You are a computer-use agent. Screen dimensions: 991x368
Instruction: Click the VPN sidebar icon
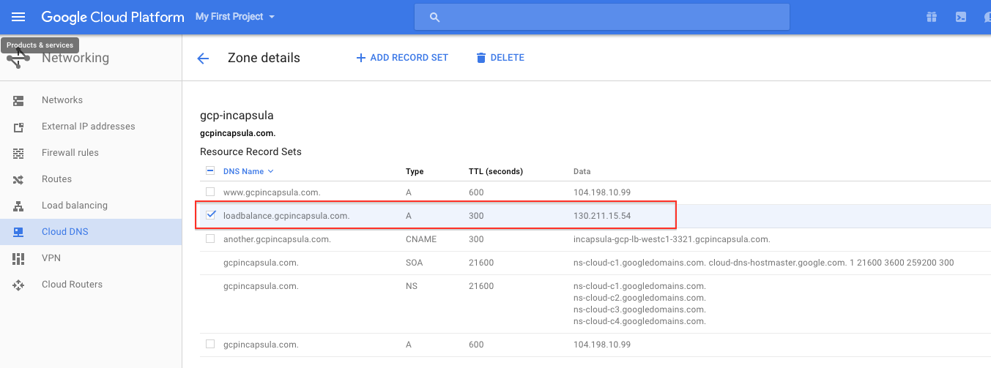(18, 258)
